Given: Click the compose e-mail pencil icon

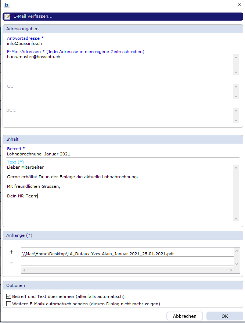Looking at the screenshot, I should pyautogui.click(x=7, y=16).
